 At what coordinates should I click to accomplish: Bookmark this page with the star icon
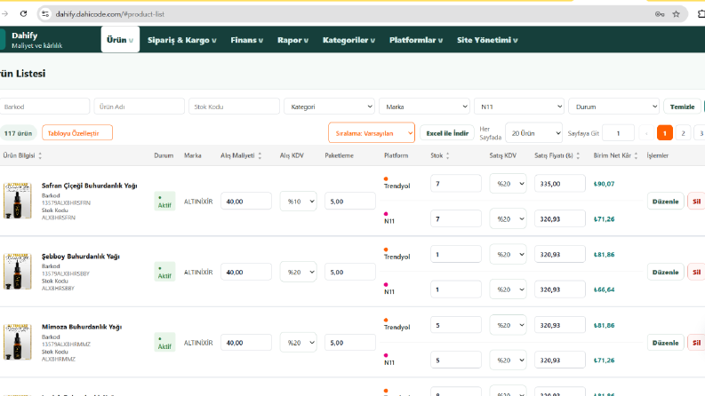(x=676, y=14)
